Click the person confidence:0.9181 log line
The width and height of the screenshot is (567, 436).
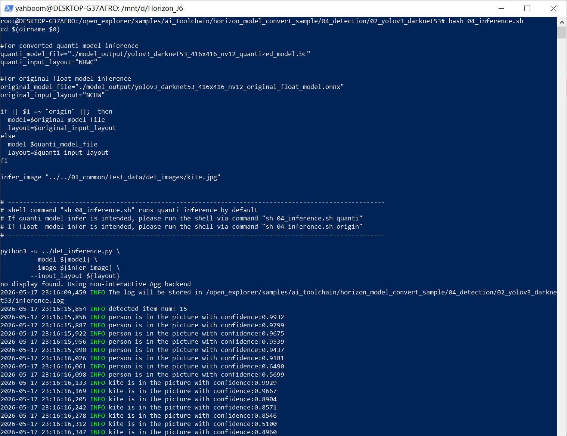[x=142, y=358]
